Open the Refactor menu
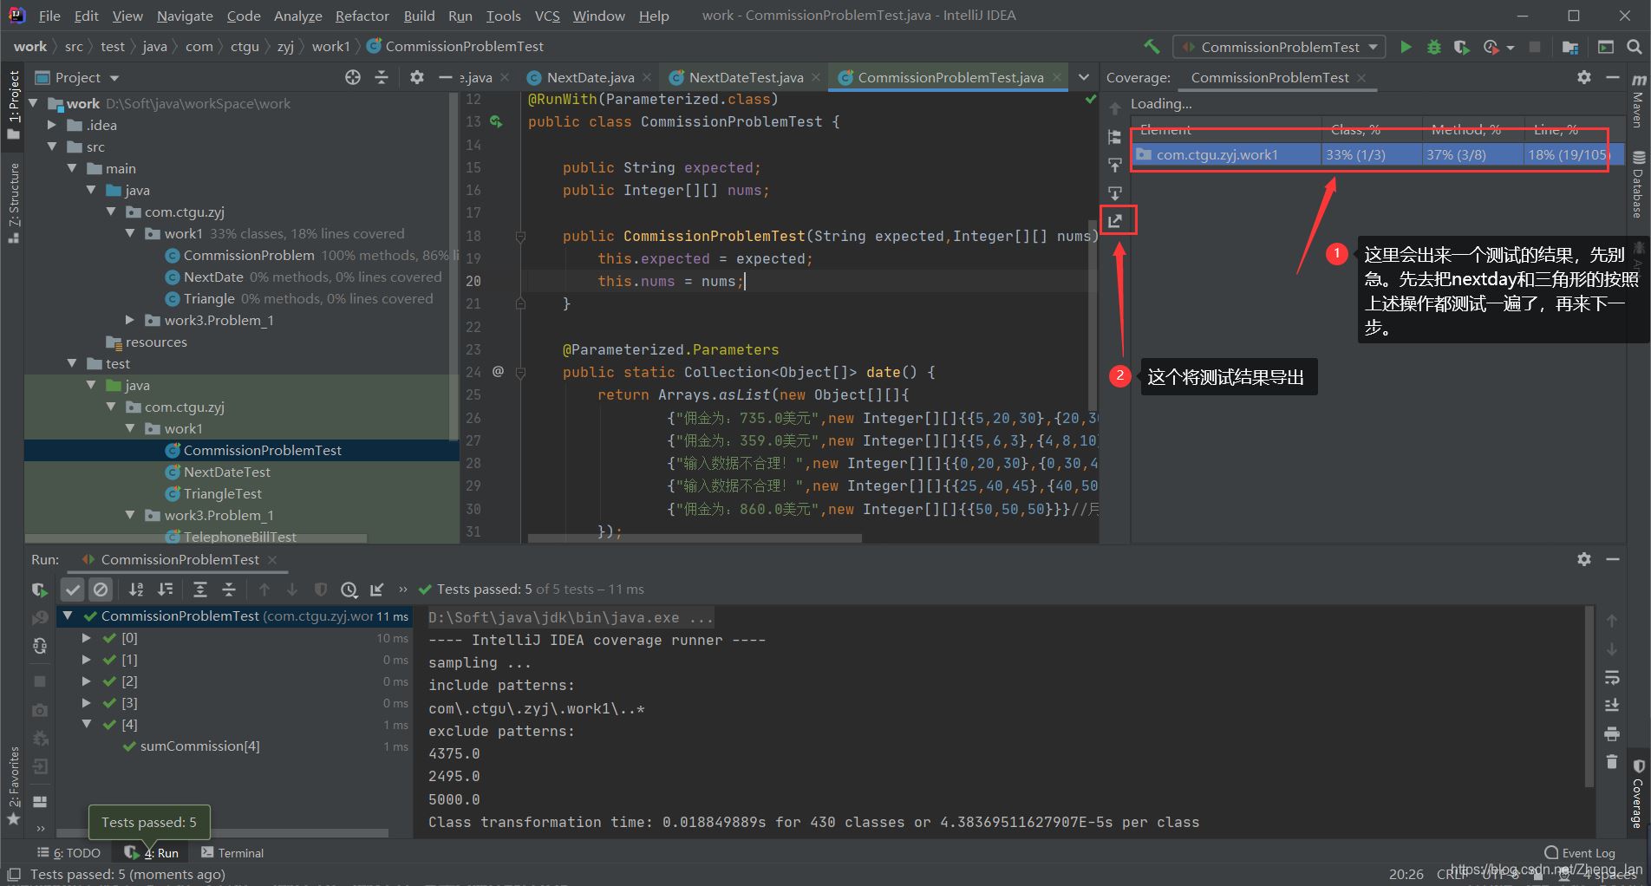The width and height of the screenshot is (1651, 886). click(x=362, y=16)
